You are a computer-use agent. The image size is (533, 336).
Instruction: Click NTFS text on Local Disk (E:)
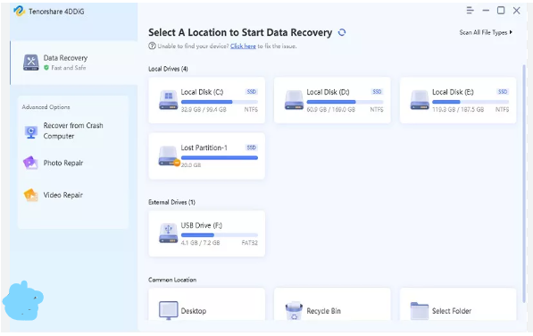(x=502, y=110)
